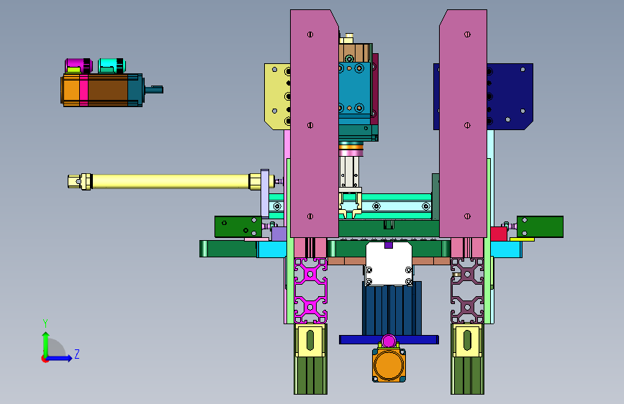This screenshot has width=624, height=404.
Task: Select the dark navy mounting plate
Action: (x=510, y=96)
